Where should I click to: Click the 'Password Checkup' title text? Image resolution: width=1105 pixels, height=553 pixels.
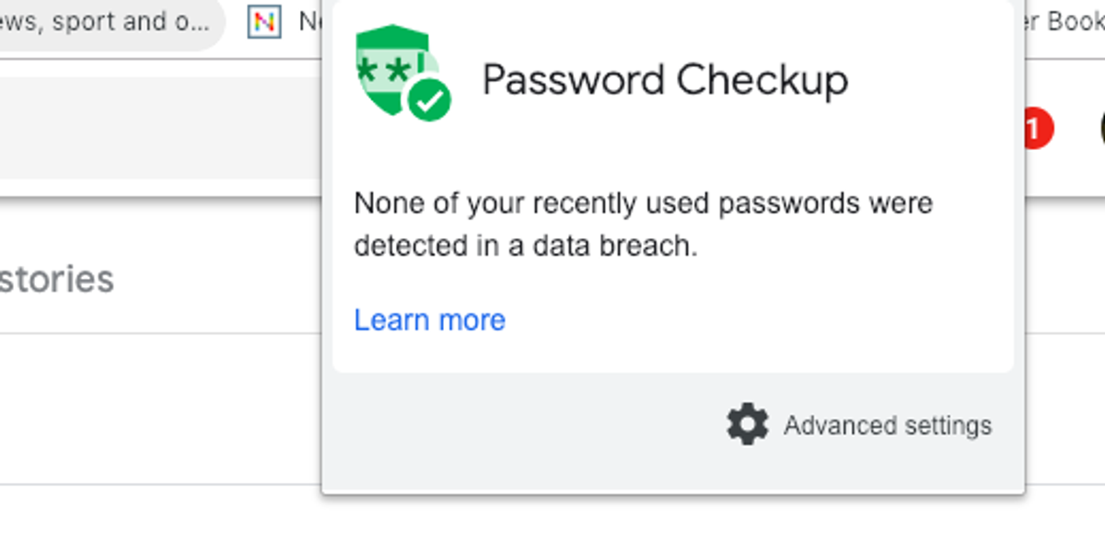point(666,80)
